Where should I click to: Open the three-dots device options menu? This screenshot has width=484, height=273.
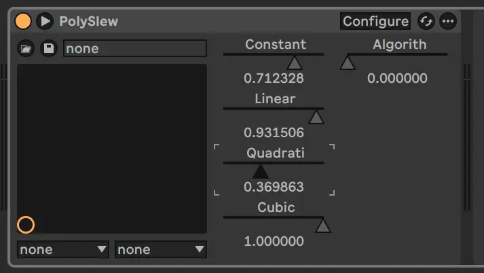447,21
